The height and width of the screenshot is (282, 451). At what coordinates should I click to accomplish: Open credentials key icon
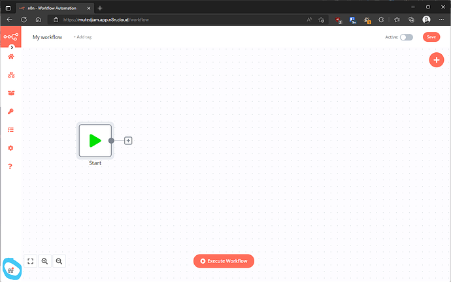10,112
